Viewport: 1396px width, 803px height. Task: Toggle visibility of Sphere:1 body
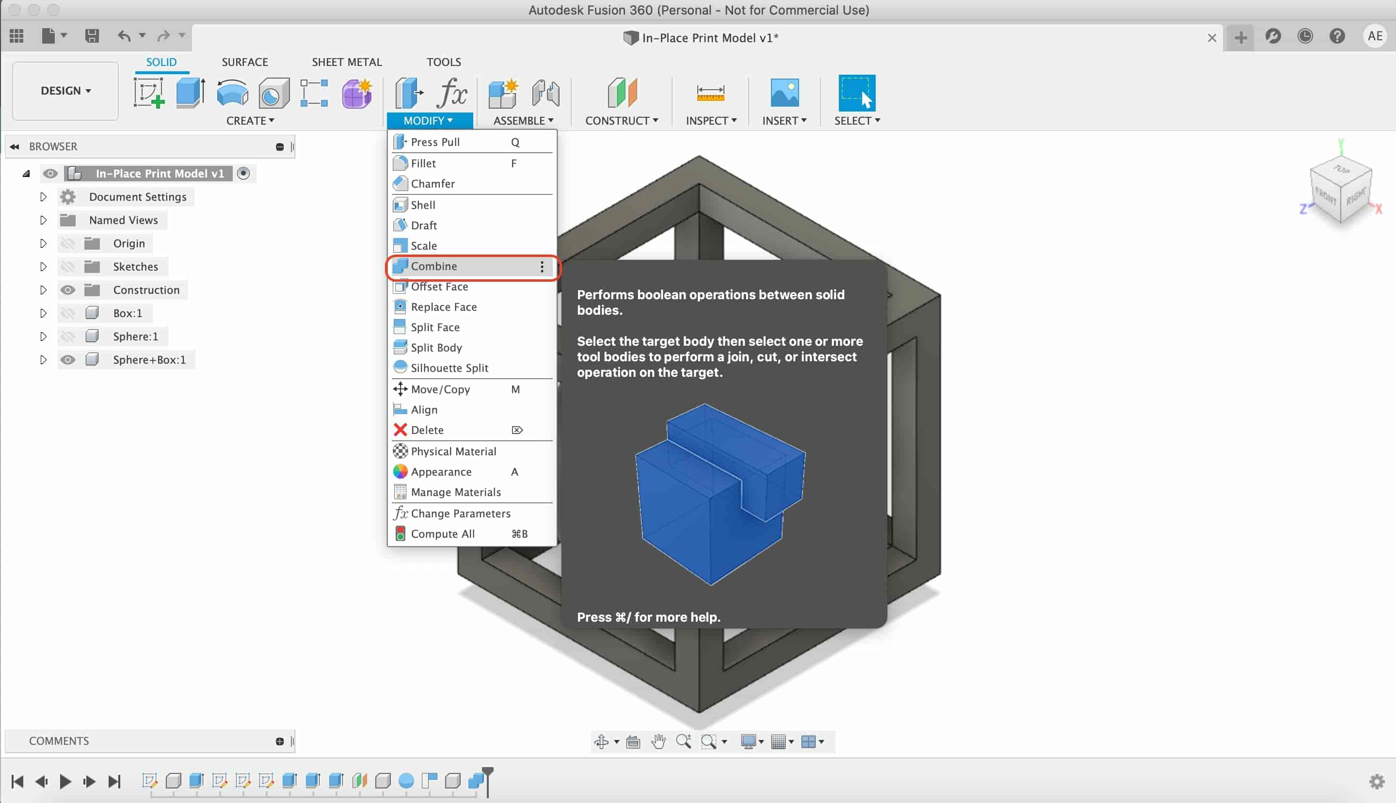(68, 336)
